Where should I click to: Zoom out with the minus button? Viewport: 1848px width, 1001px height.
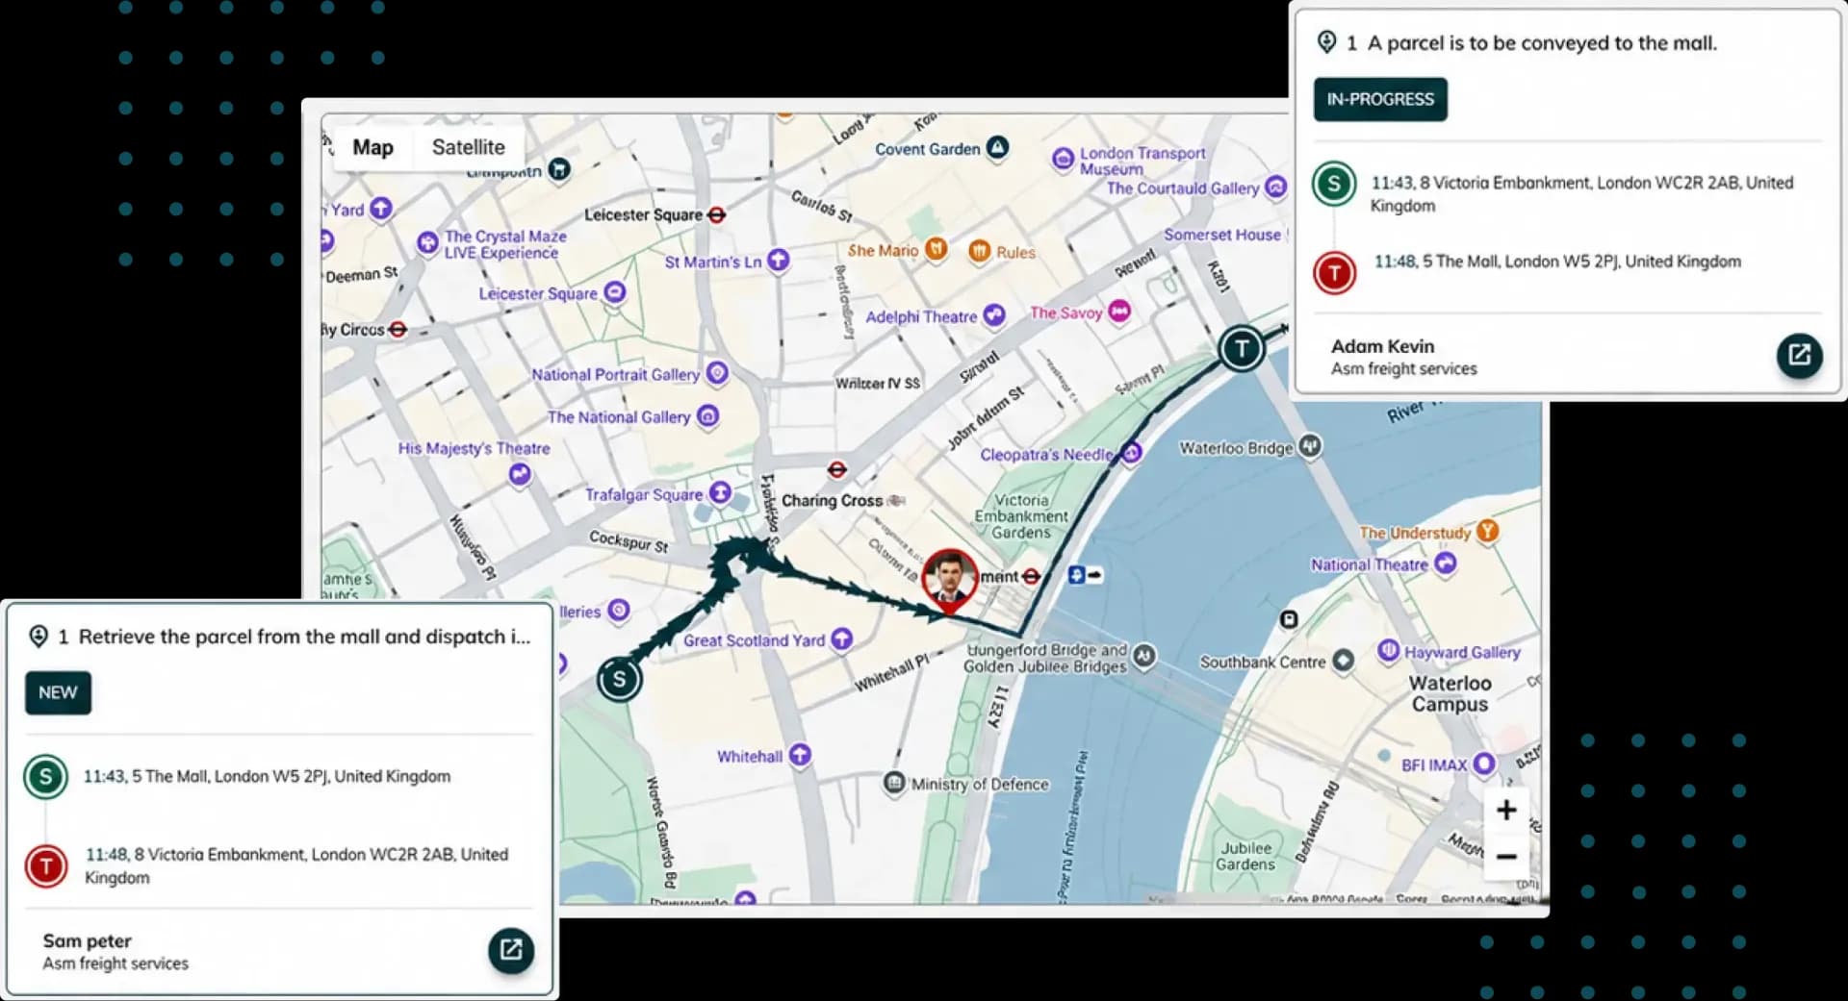coord(1506,856)
